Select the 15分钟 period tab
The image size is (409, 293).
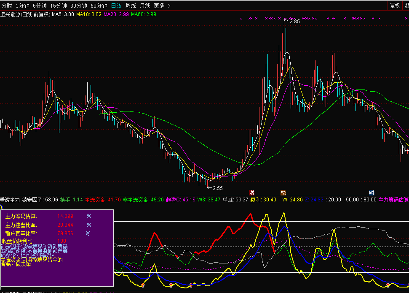point(59,5)
